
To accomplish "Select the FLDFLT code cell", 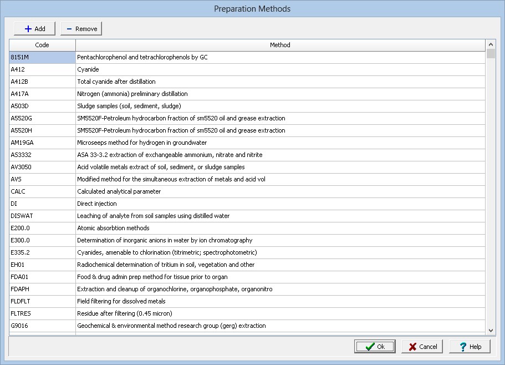I will tap(42, 301).
